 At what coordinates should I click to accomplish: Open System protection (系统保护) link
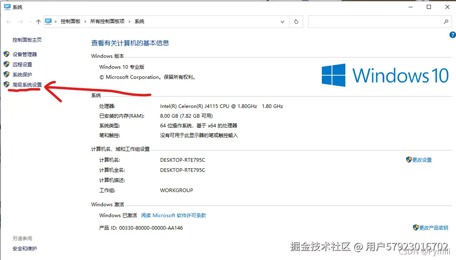pos(22,74)
